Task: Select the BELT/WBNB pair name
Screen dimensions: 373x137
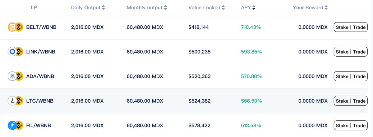Action: pos(41,27)
